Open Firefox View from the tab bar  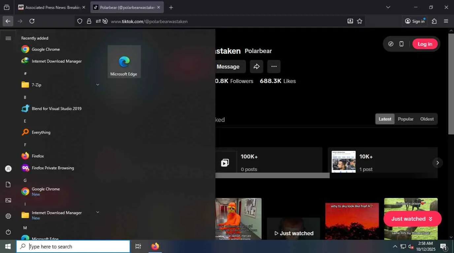[7, 7]
